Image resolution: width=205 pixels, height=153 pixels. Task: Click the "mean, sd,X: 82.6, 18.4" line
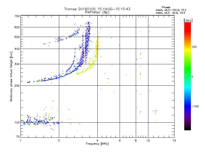170,13
